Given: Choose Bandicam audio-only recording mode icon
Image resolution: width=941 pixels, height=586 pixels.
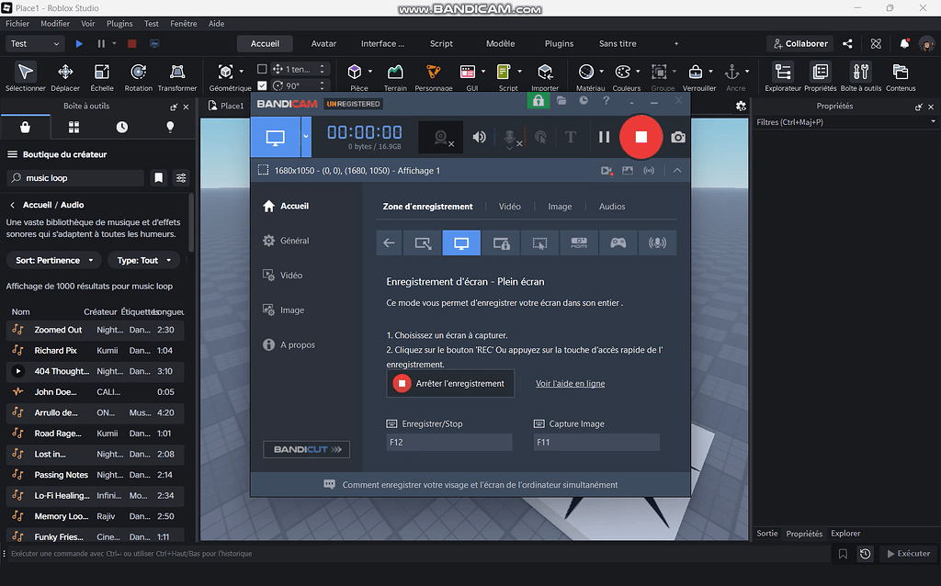Looking at the screenshot, I should tap(657, 242).
